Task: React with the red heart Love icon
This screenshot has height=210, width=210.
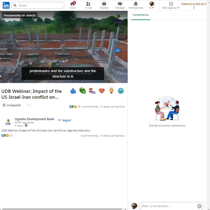Action: pyautogui.click(x=102, y=91)
